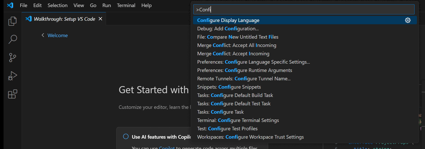Open the Selection menu

click(x=57, y=5)
